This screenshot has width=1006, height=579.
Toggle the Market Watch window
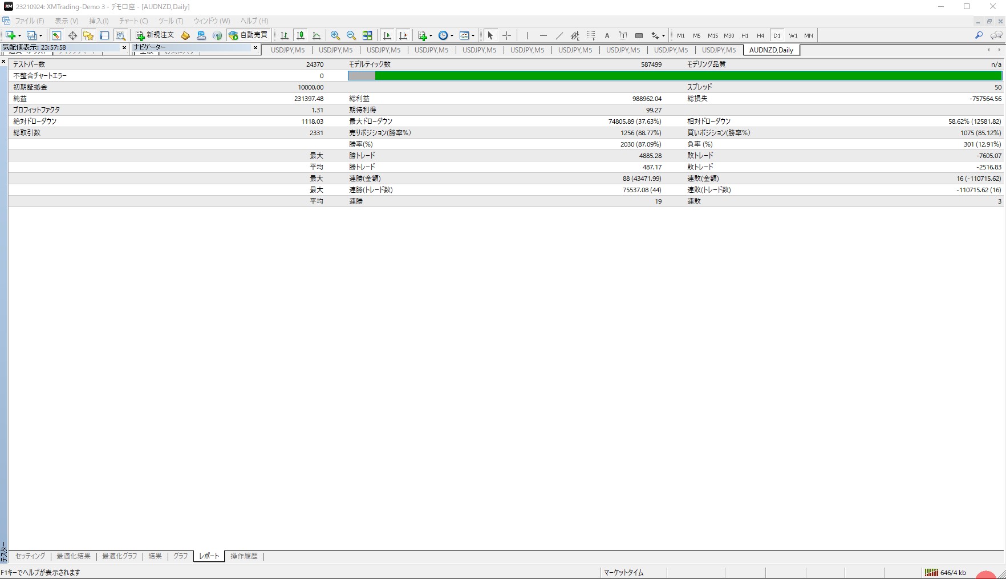[x=56, y=35]
